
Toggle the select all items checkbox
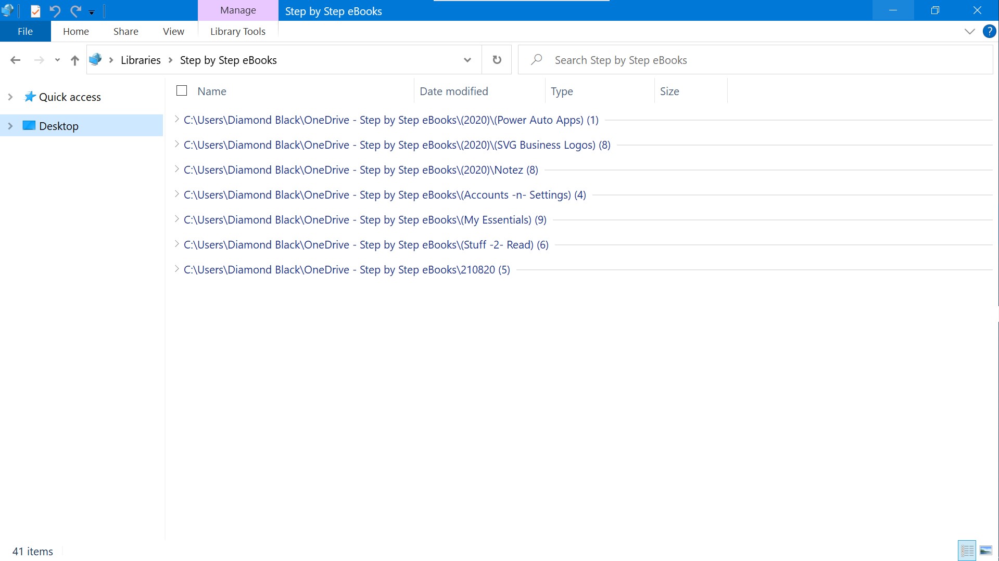click(x=182, y=91)
